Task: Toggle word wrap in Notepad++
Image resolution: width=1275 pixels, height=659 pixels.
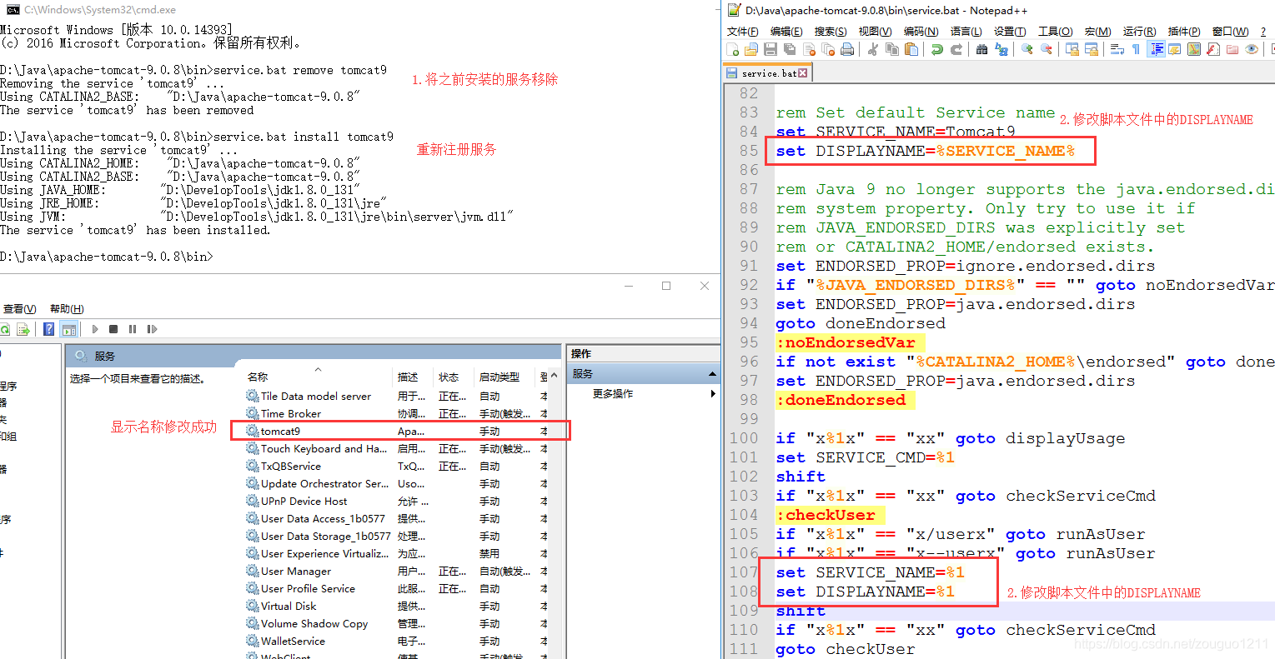Action: pos(1117,50)
